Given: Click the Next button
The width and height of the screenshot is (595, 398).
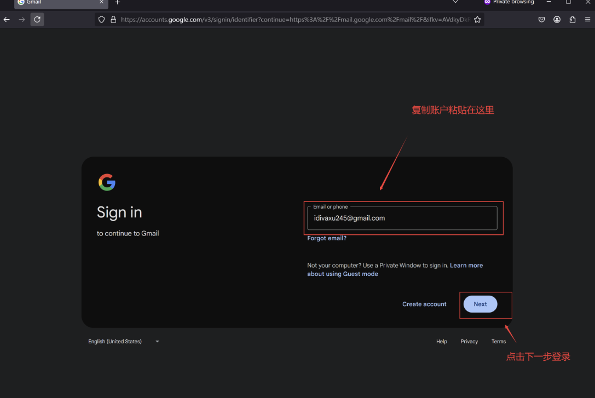Looking at the screenshot, I should 480,304.
